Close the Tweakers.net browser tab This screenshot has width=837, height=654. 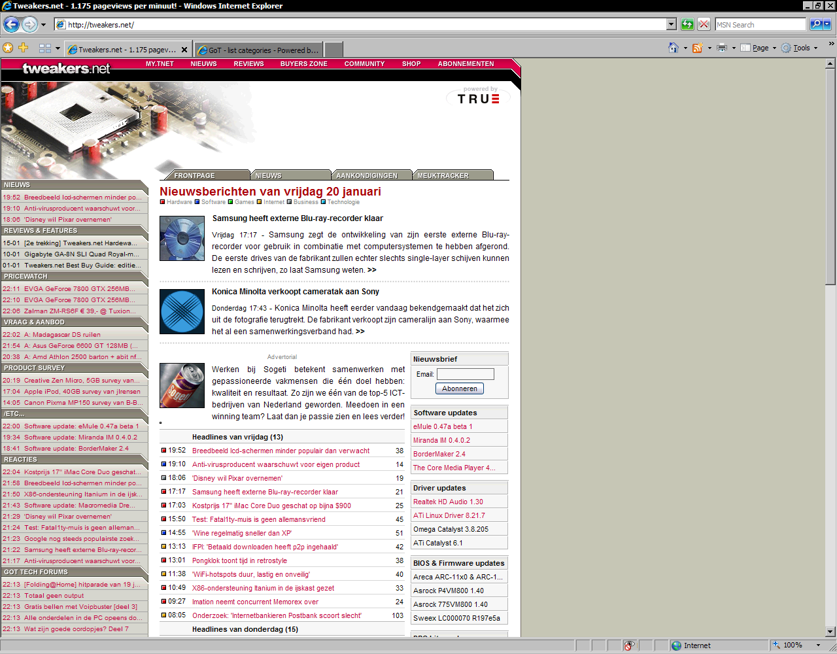pos(184,50)
